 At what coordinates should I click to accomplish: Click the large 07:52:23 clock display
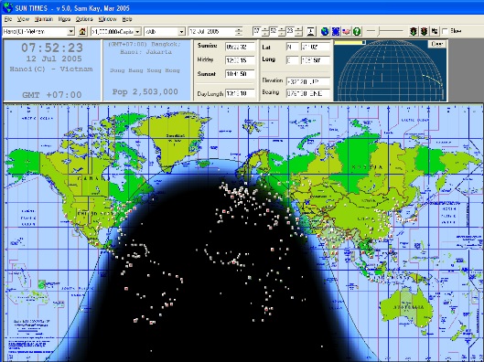coord(52,48)
